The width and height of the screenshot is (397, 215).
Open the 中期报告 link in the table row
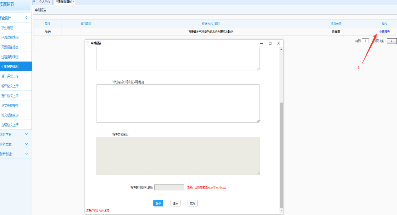pos(384,32)
